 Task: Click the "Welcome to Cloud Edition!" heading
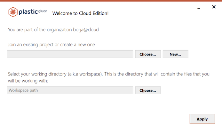click(80, 13)
